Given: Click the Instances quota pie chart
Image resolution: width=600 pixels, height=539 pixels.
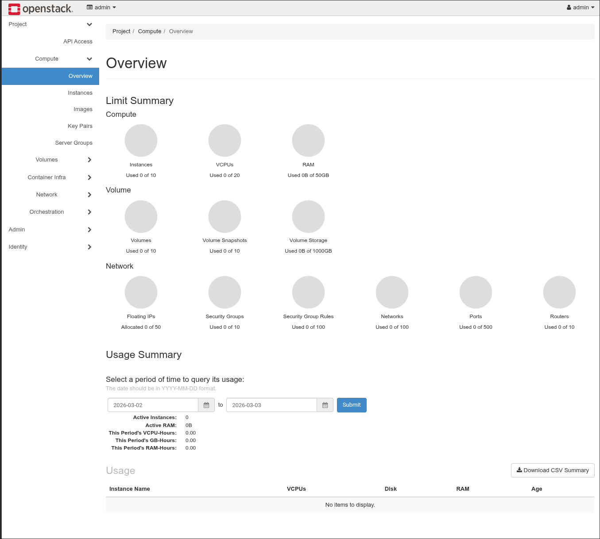Looking at the screenshot, I should pos(141,141).
